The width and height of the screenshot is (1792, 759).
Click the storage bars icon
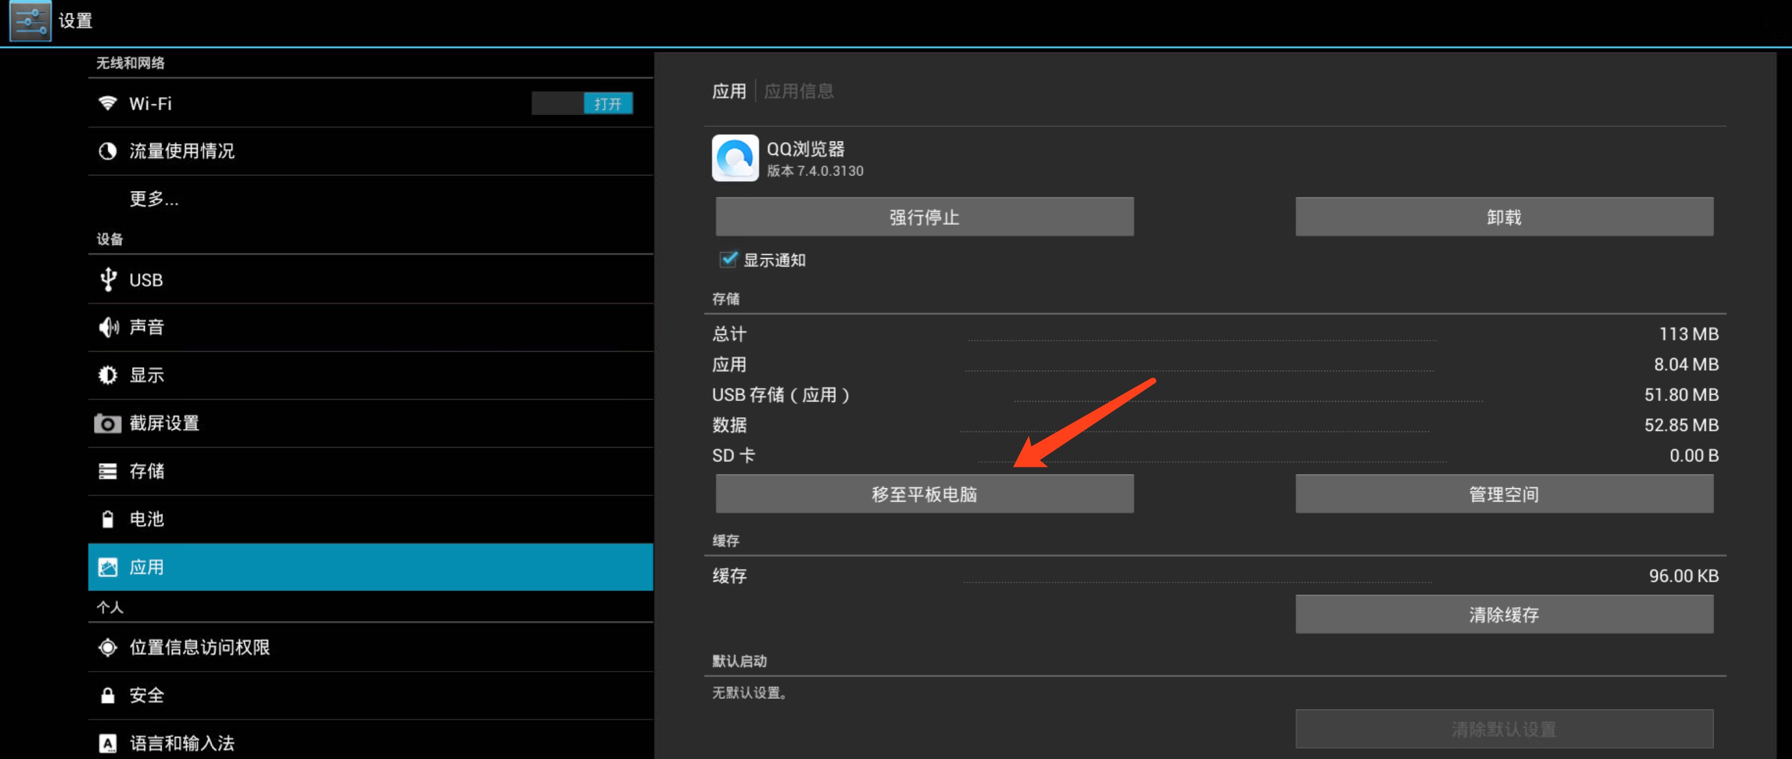coord(107,471)
